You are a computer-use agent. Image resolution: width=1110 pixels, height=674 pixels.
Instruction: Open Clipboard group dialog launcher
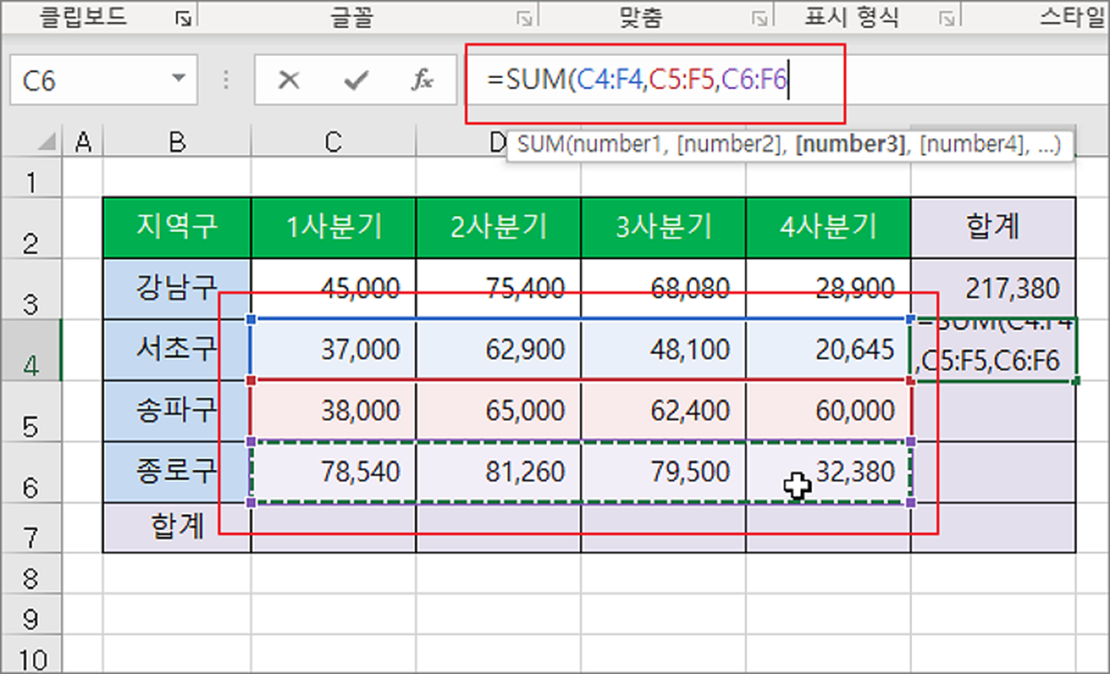(x=183, y=17)
